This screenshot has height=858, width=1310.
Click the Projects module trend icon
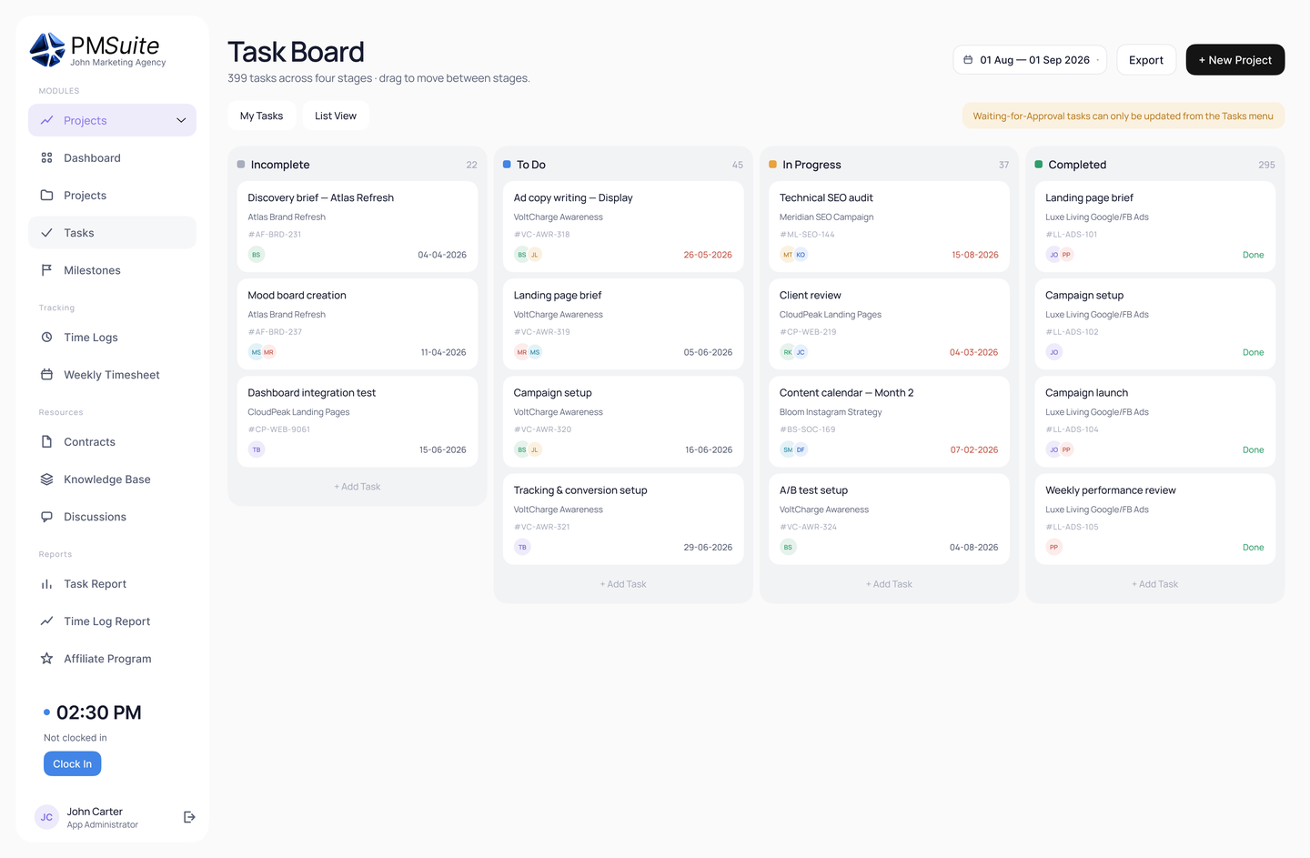pyautogui.click(x=46, y=120)
